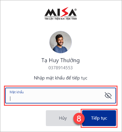Click the MISA logo at the top
This screenshot has width=122, height=132.
pos(61,13)
